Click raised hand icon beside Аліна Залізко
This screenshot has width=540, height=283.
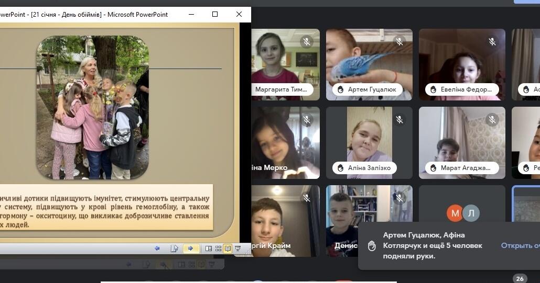[x=341, y=168]
